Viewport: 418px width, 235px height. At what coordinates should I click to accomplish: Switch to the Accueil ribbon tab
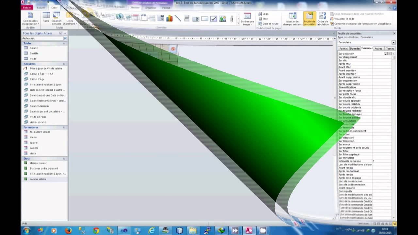41,8
